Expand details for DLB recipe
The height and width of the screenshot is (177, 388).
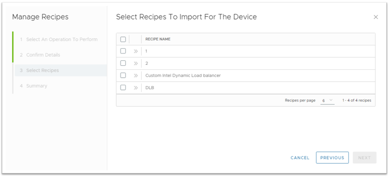click(x=135, y=88)
